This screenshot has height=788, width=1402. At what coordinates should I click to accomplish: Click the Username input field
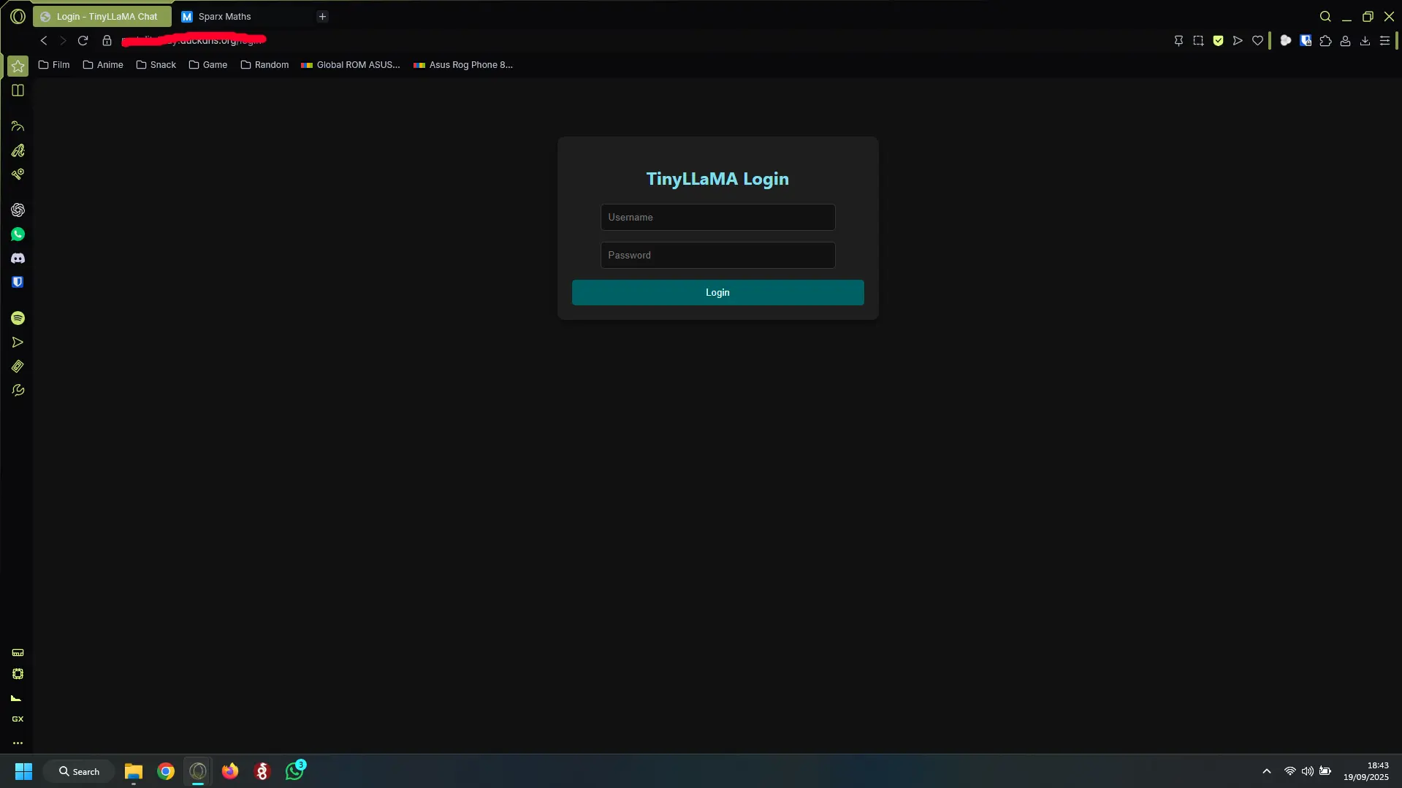click(717, 217)
